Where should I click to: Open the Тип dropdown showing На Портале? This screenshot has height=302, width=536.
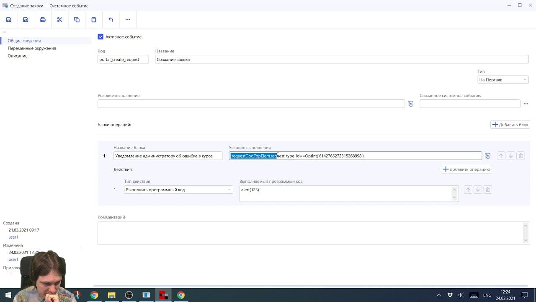click(503, 80)
